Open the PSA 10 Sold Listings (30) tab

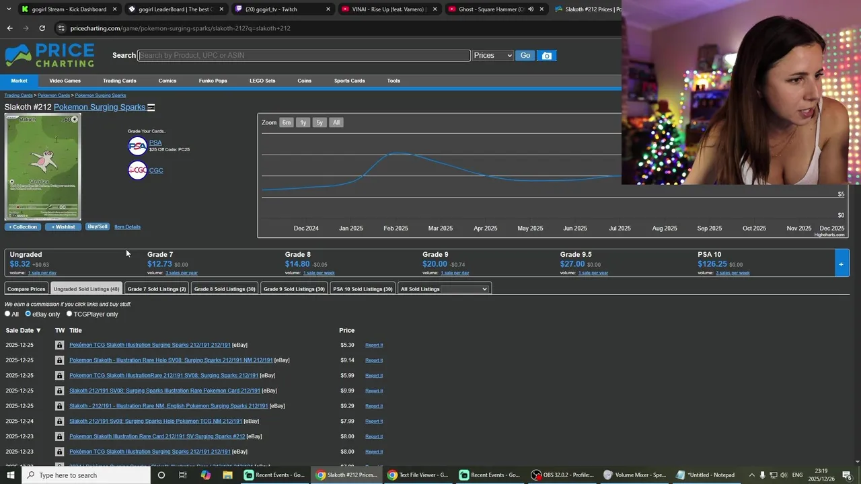pyautogui.click(x=363, y=289)
